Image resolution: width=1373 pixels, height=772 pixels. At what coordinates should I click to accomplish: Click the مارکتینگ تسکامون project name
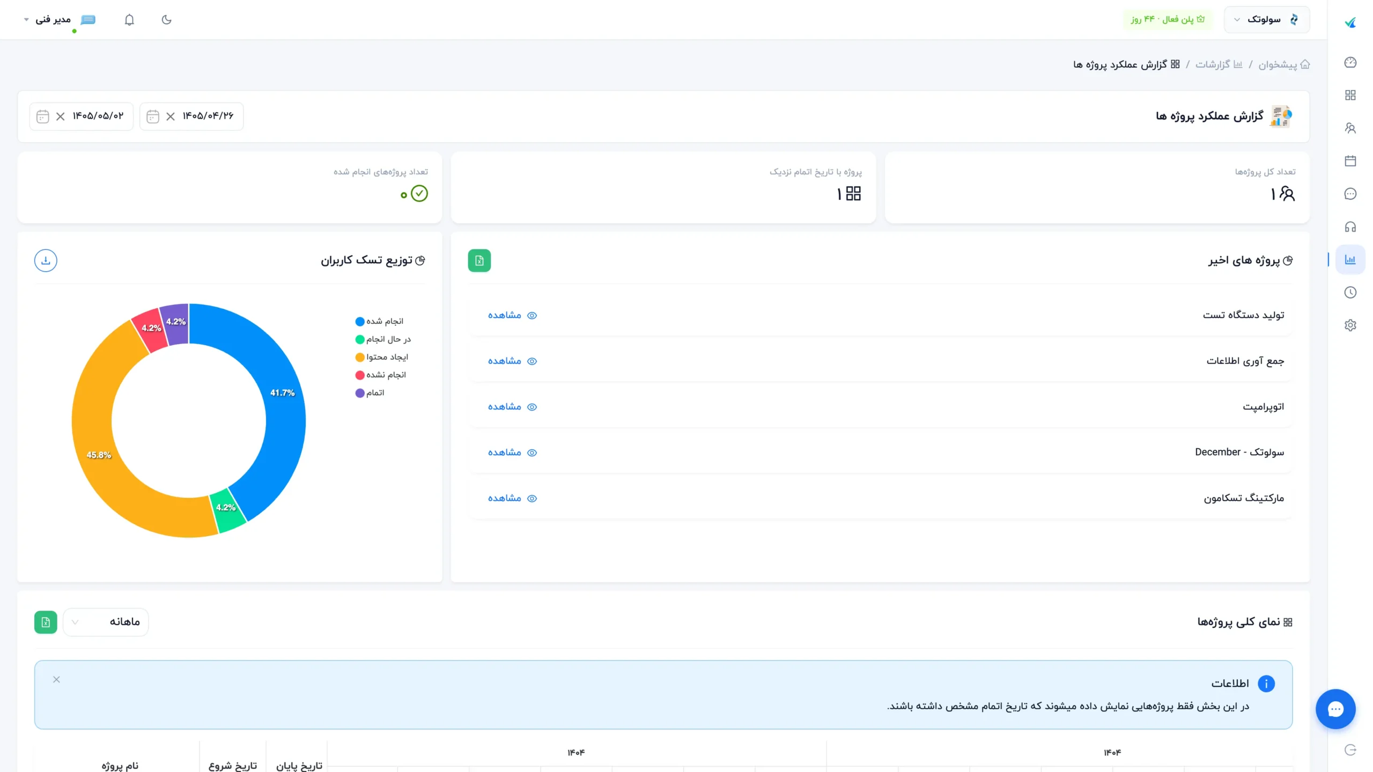point(1244,498)
